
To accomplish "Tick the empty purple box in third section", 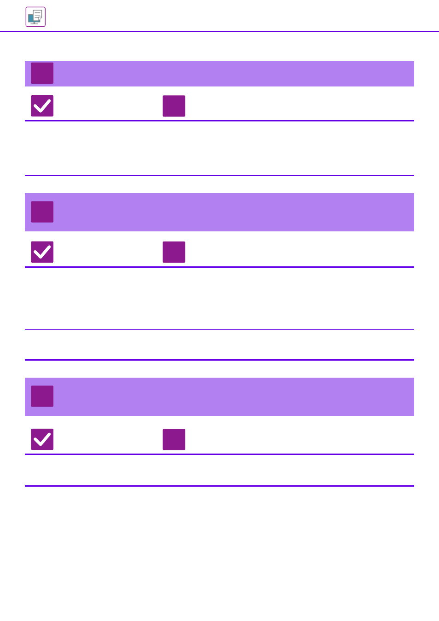I will tap(174, 439).
